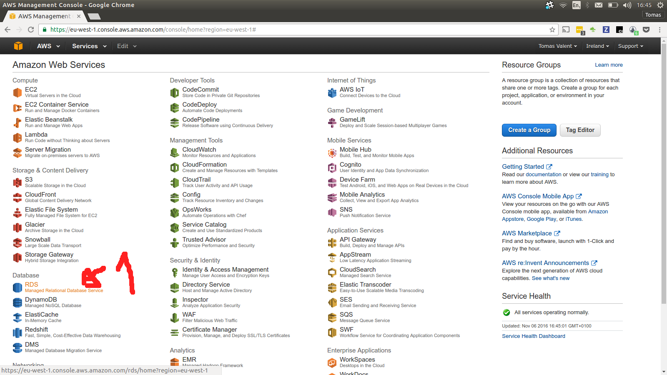Open the Tomas Valent account menu
The width and height of the screenshot is (667, 375).
(557, 46)
